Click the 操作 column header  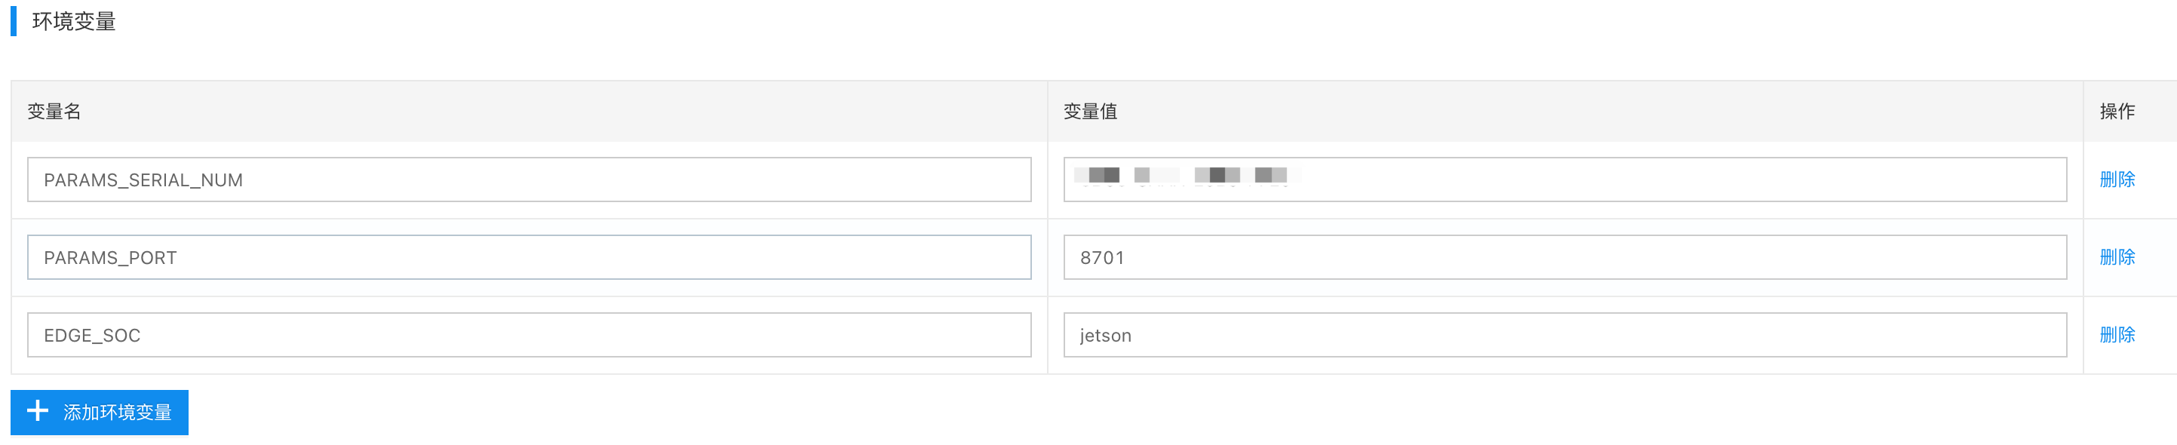pyautogui.click(x=2117, y=112)
